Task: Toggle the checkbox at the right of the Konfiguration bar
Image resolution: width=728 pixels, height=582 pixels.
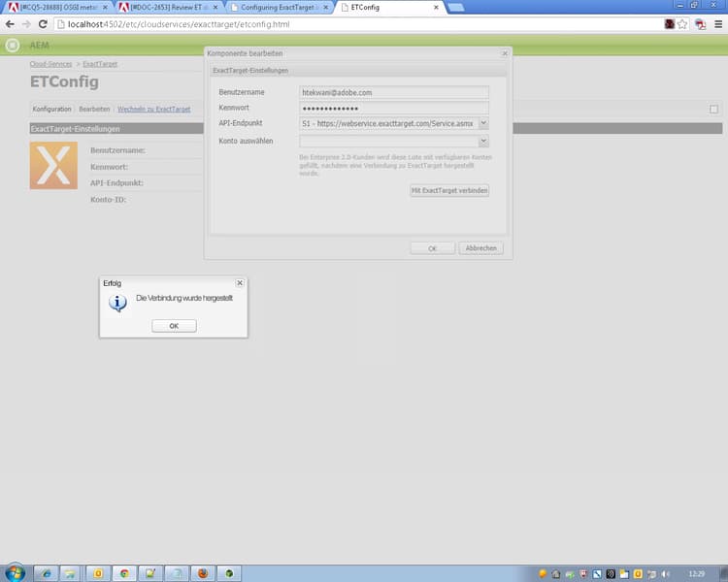Action: coord(713,109)
